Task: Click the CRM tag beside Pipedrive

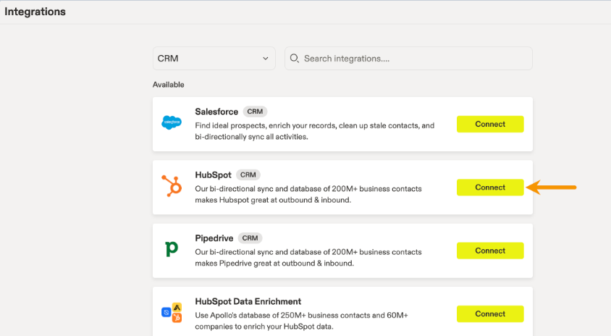Action: pyautogui.click(x=250, y=238)
